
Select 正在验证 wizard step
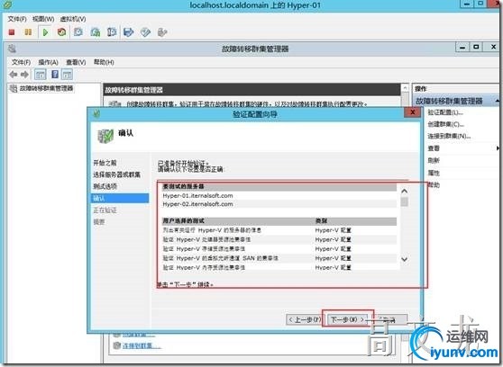(105, 210)
